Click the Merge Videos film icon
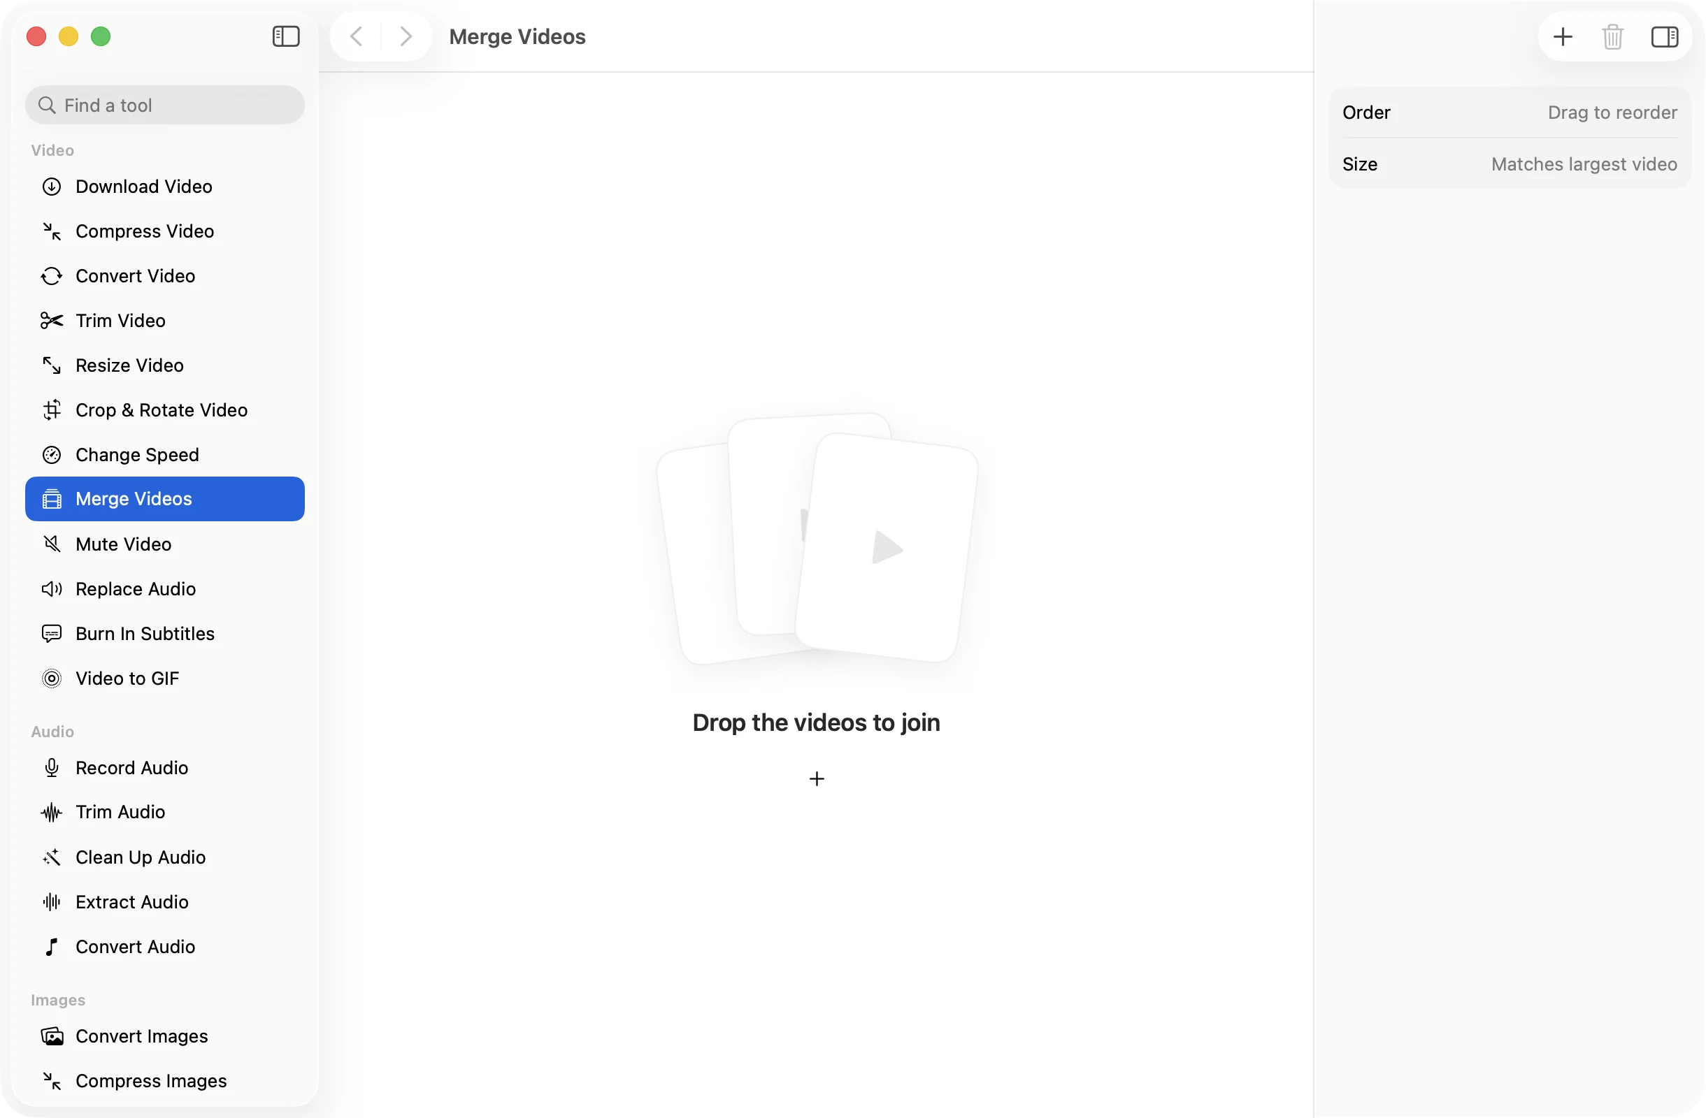The height and width of the screenshot is (1118, 1706). (x=52, y=499)
